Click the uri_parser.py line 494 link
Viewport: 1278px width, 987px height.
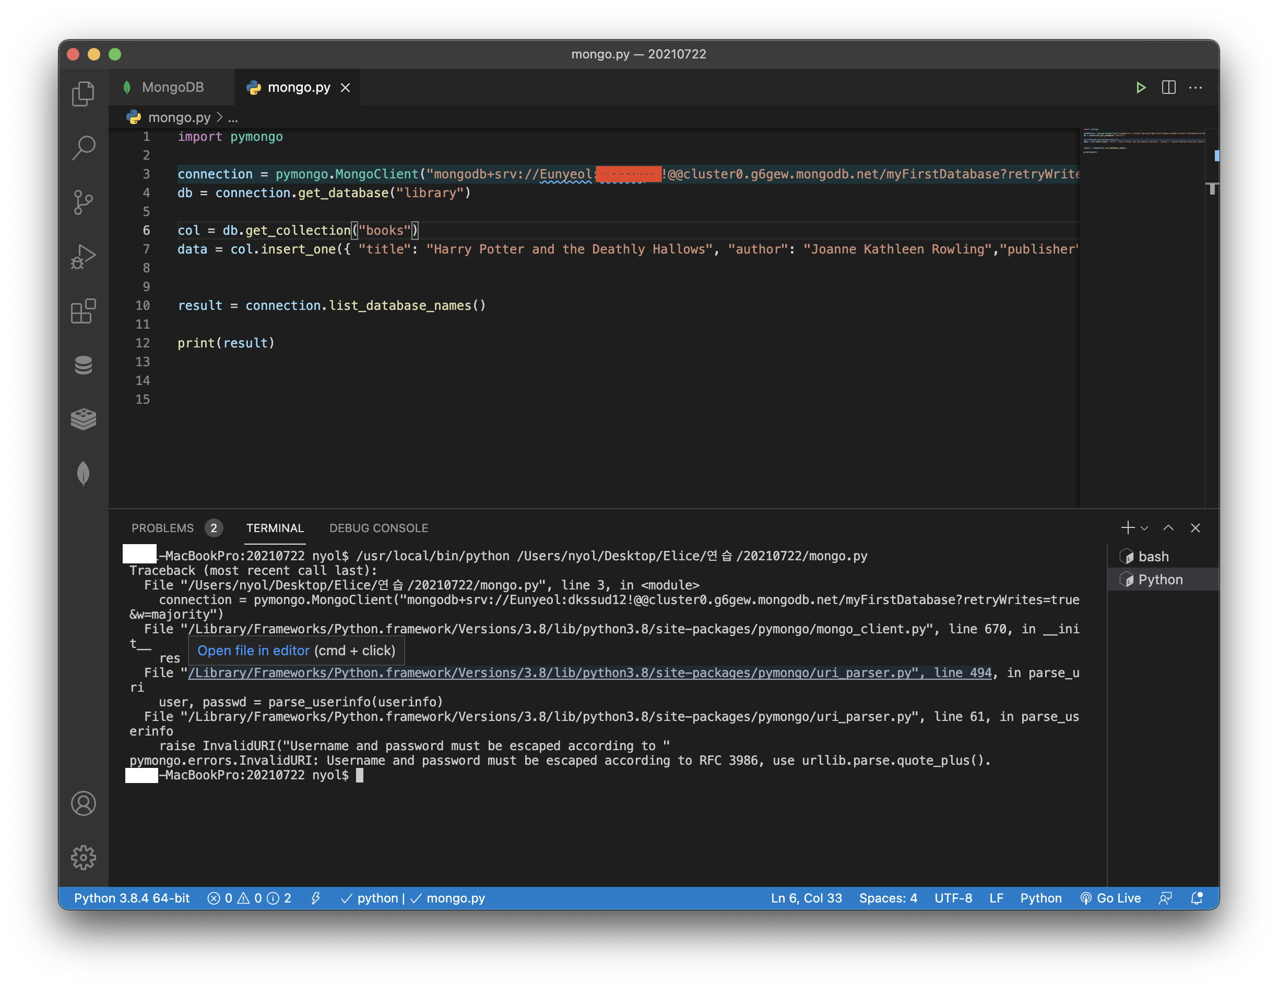pos(589,673)
